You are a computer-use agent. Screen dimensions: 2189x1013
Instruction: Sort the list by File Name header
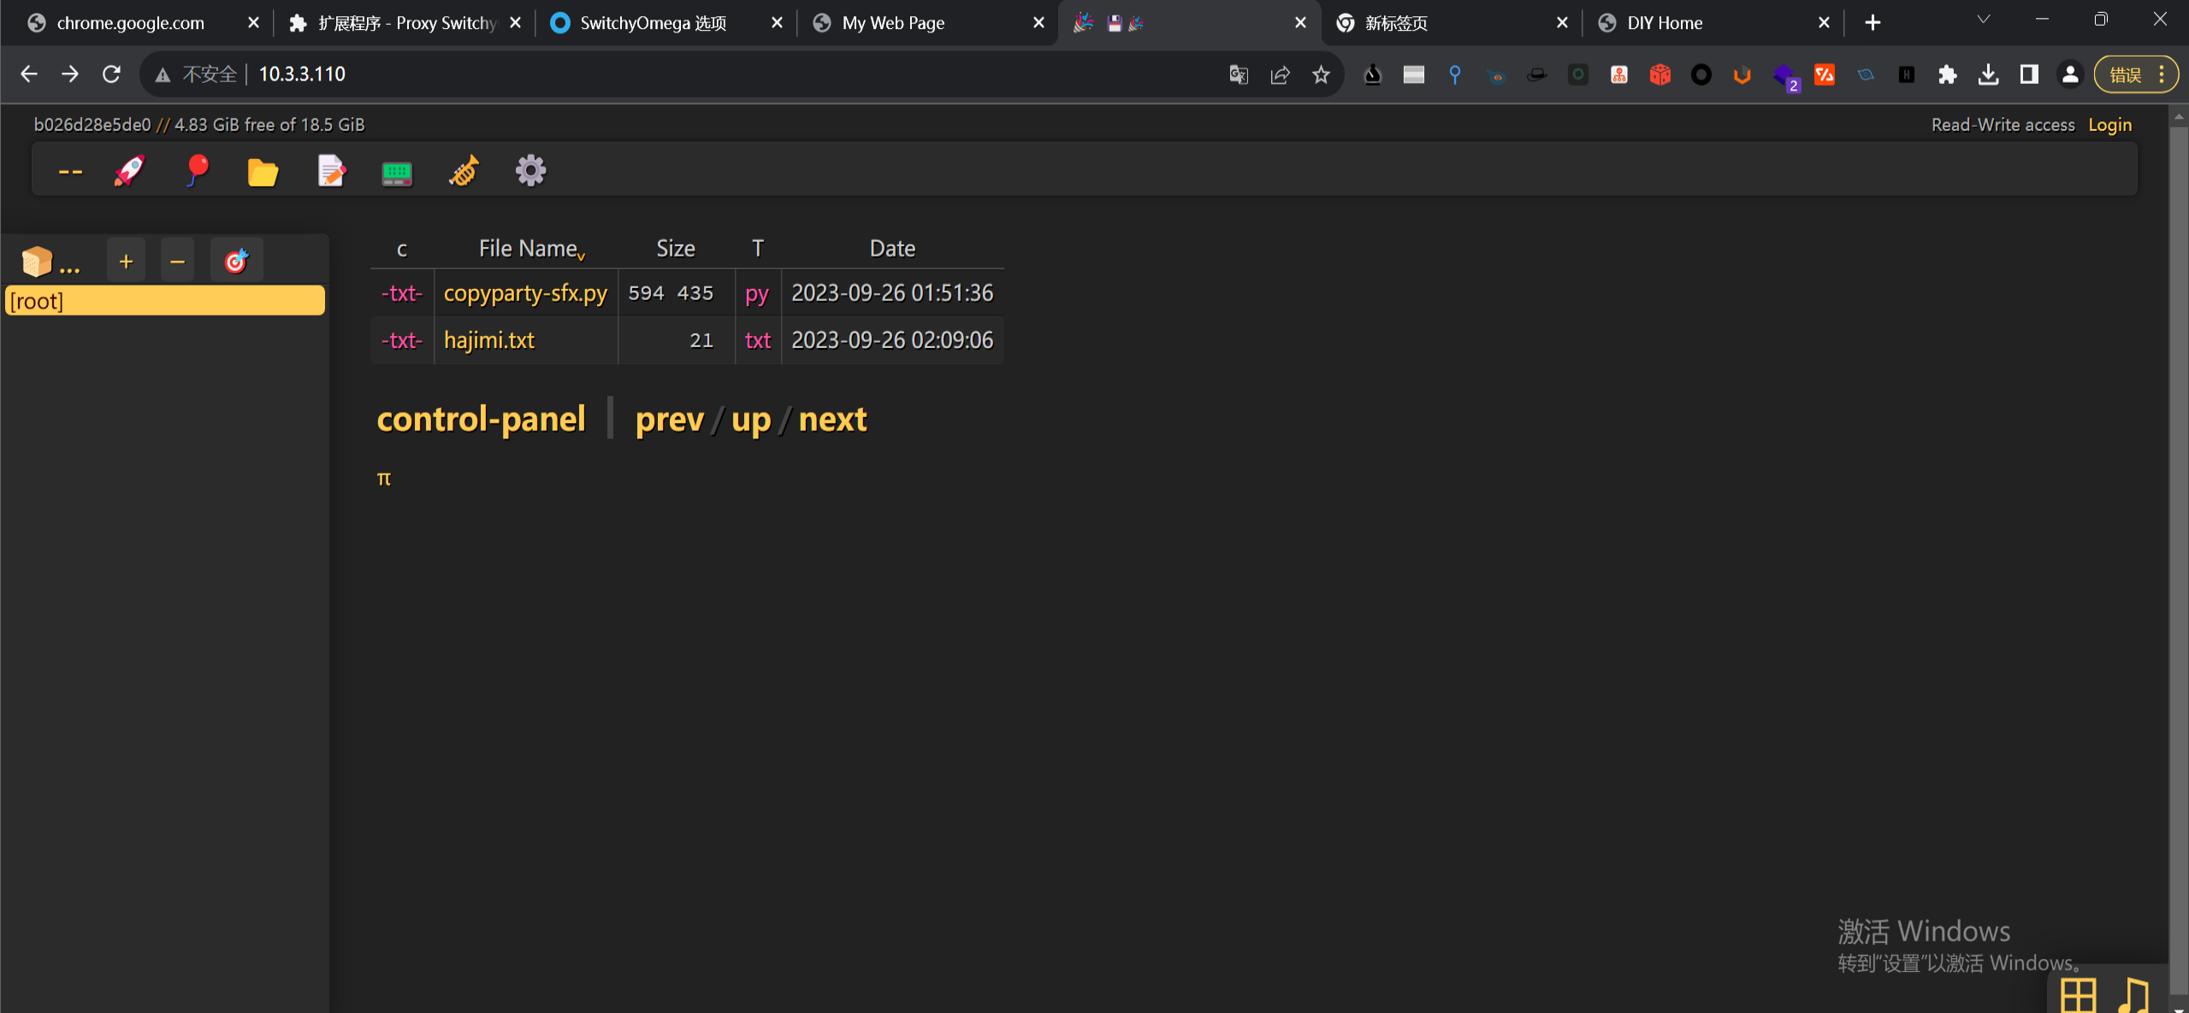[x=528, y=249]
